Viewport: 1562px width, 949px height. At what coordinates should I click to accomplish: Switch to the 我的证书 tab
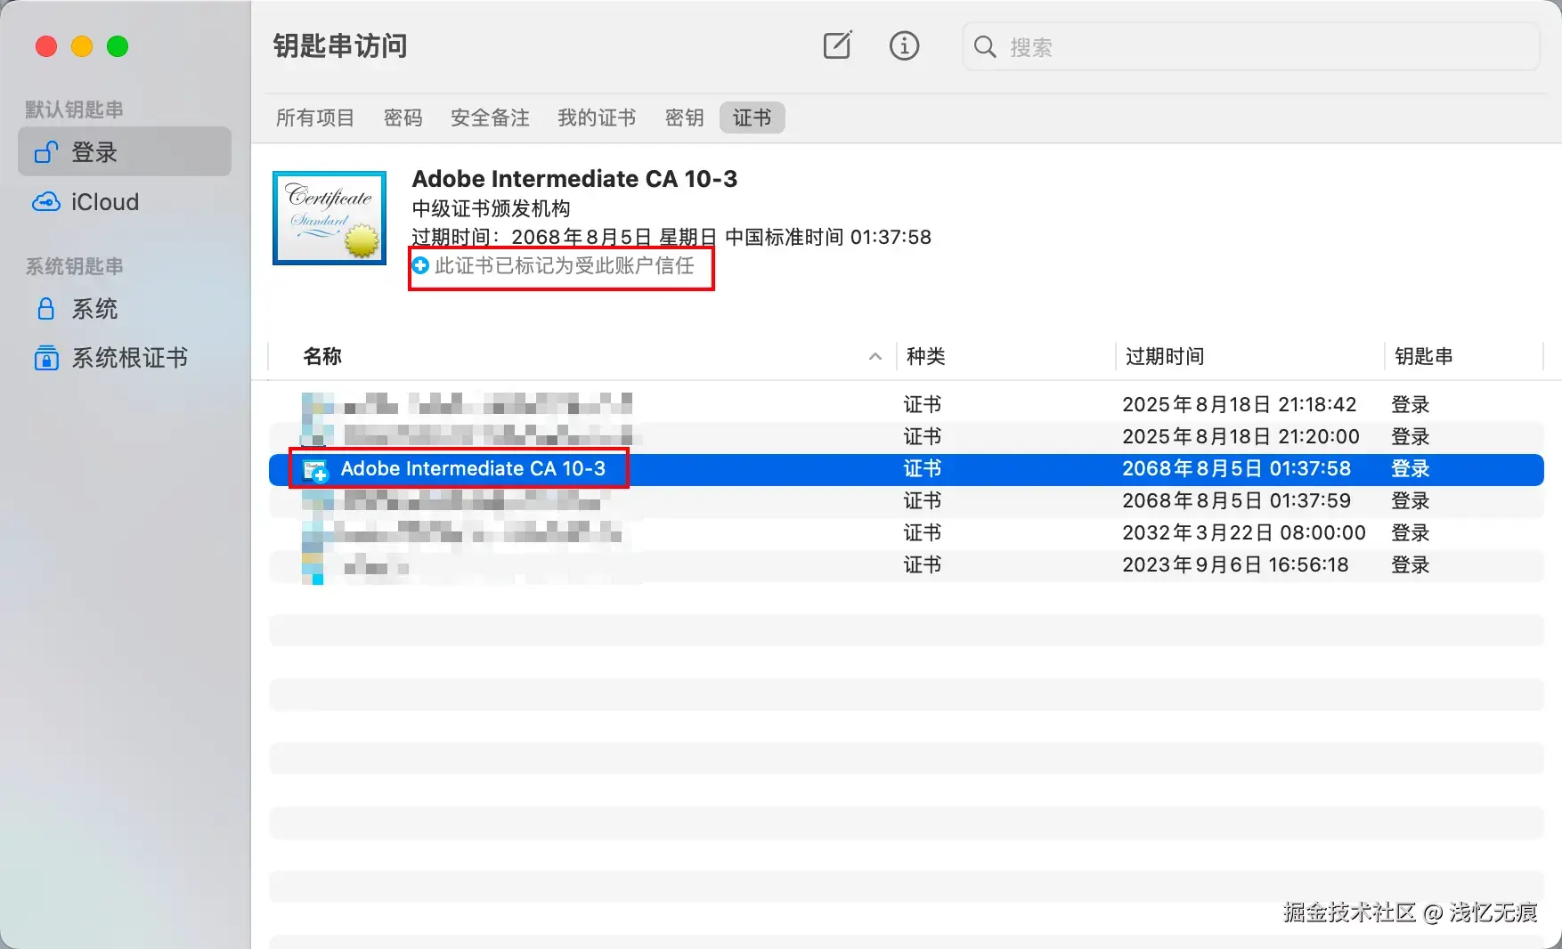coord(597,118)
